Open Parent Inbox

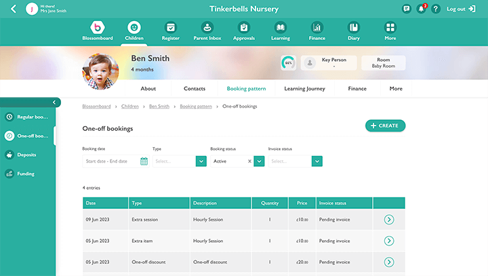207,31
